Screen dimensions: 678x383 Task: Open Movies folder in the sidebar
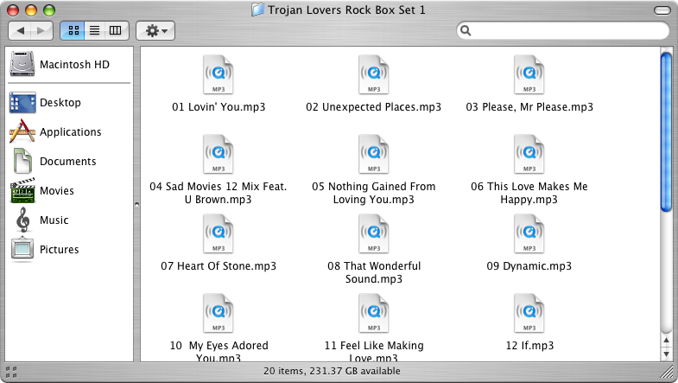click(42, 191)
